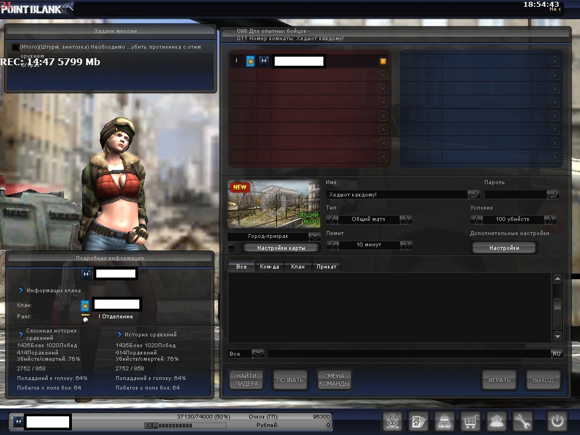Click the Город-призрак map thumbnail
The height and width of the screenshot is (435, 580).
[x=274, y=204]
